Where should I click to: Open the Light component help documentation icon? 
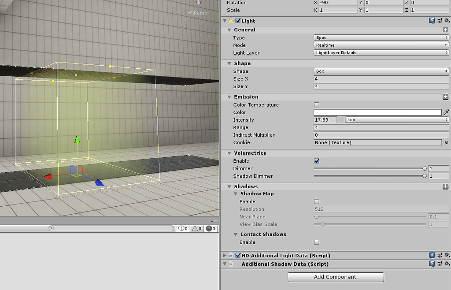pos(432,20)
